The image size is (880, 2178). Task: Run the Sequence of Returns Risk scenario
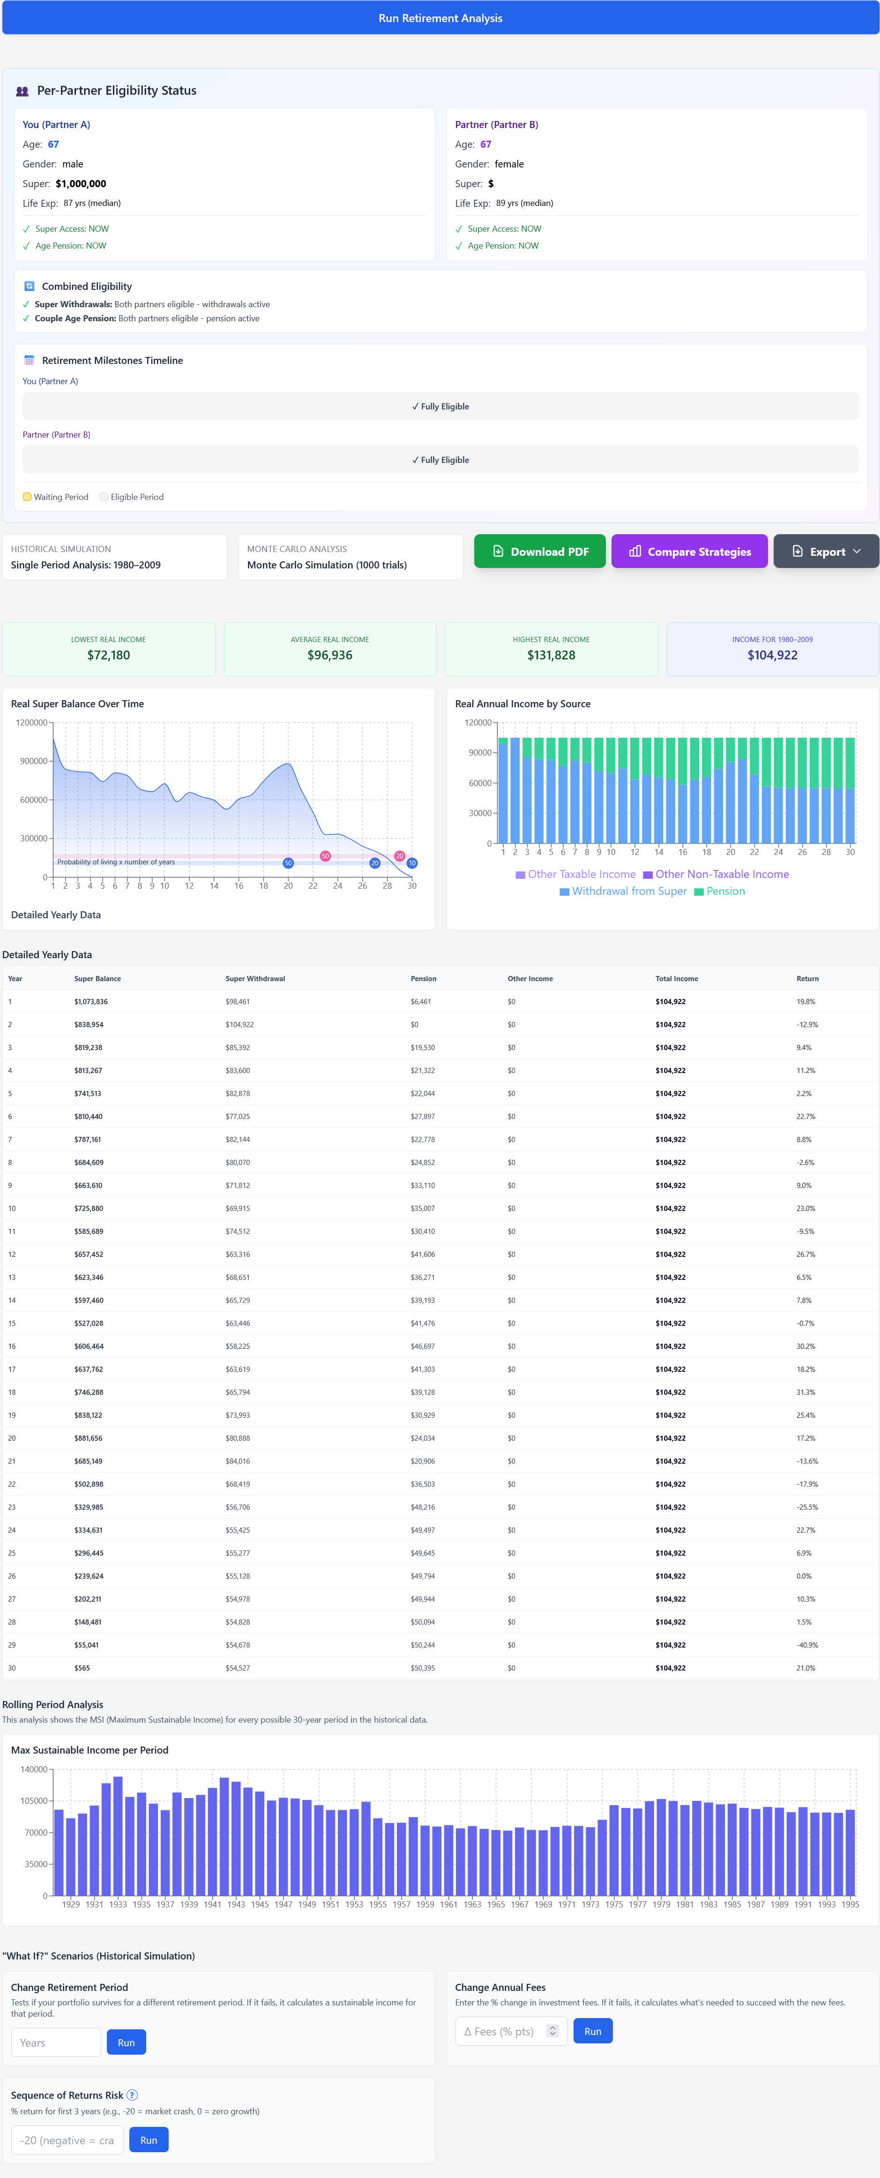(x=149, y=2140)
